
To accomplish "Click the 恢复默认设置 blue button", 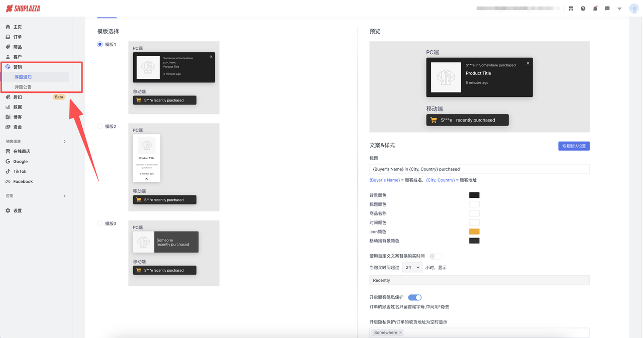I will [x=574, y=146].
